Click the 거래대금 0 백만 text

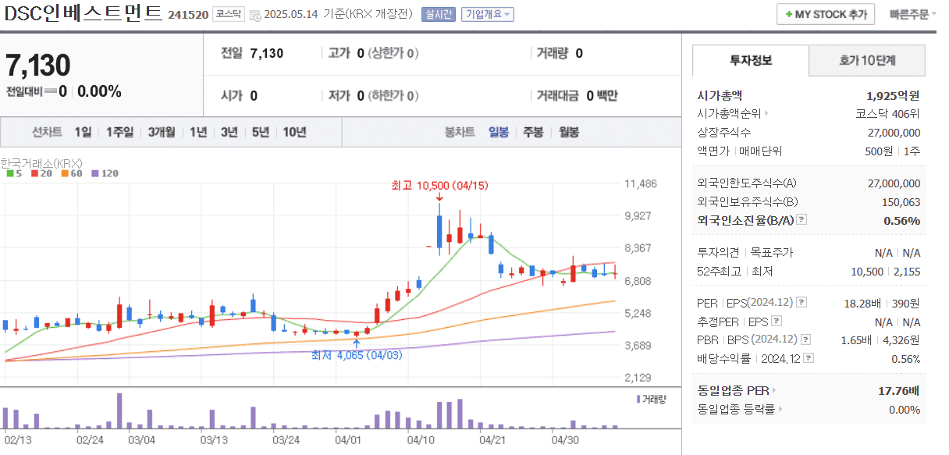coord(577,96)
